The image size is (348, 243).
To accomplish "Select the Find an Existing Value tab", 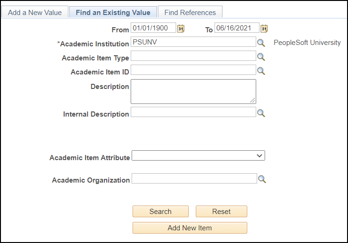I will click(x=113, y=13).
